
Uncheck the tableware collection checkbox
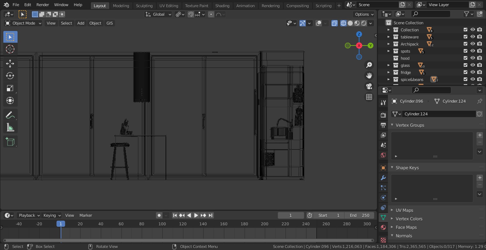coord(465,37)
